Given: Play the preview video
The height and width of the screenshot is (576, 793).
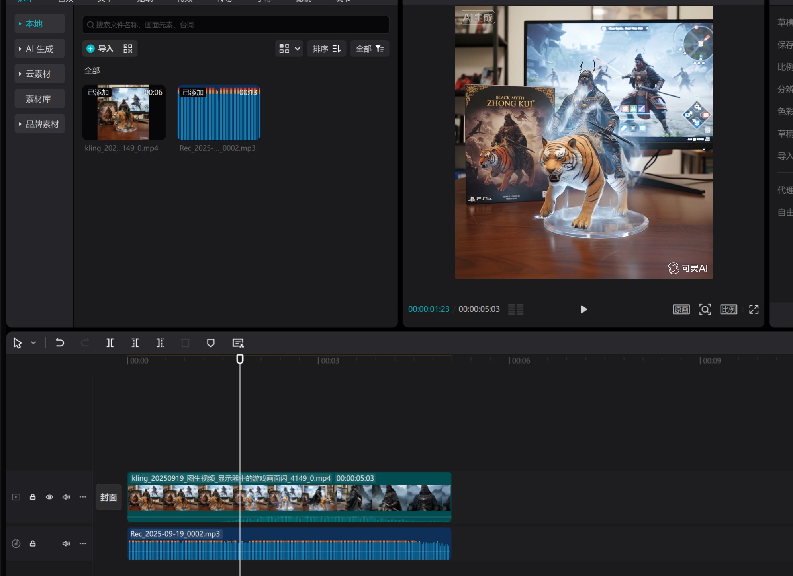Looking at the screenshot, I should (x=583, y=309).
